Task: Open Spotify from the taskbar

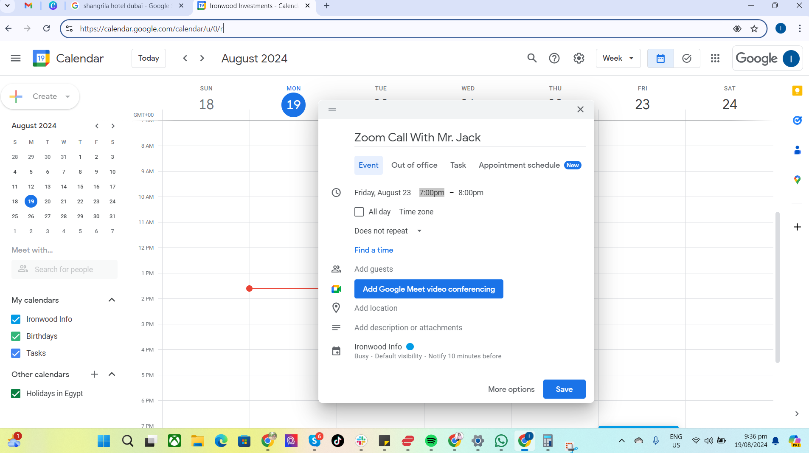Action: pyautogui.click(x=431, y=441)
